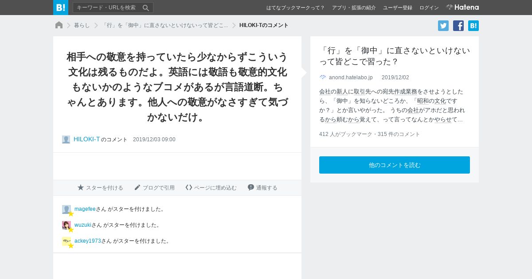Go to home via breadcrumb house icon
The width and height of the screenshot is (532, 279).
pyautogui.click(x=59, y=25)
